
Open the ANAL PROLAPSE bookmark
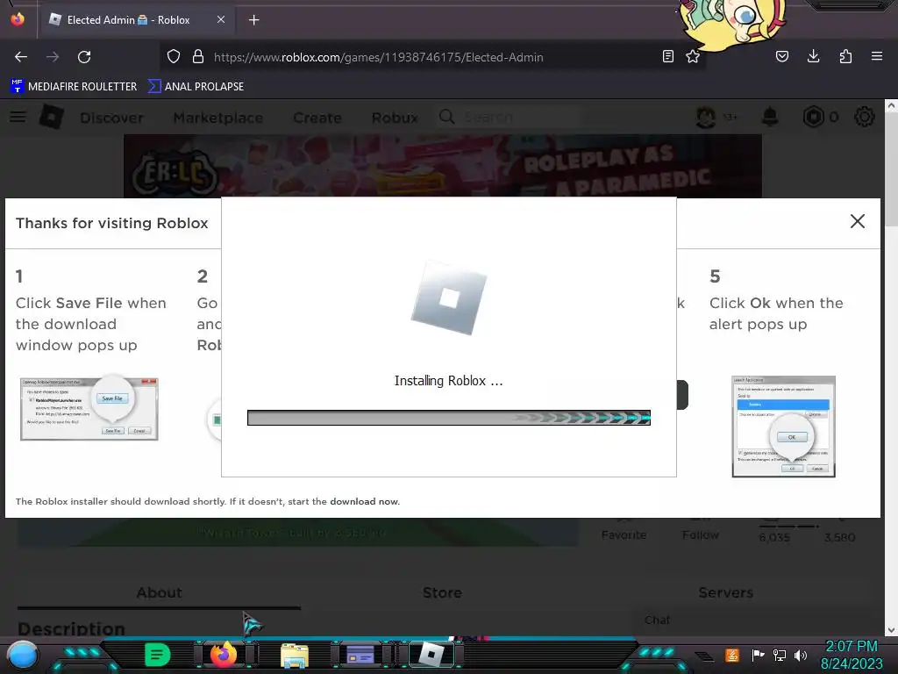point(196,87)
